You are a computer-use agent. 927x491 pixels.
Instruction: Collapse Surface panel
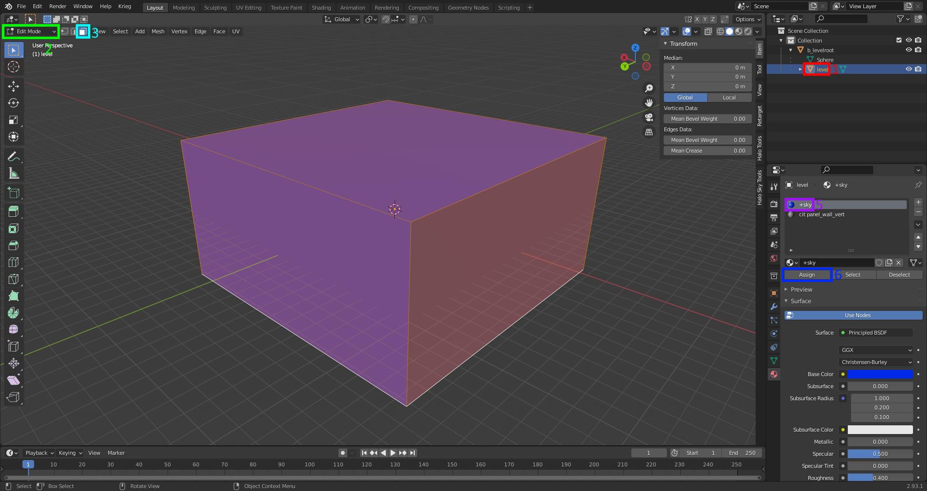[786, 301]
